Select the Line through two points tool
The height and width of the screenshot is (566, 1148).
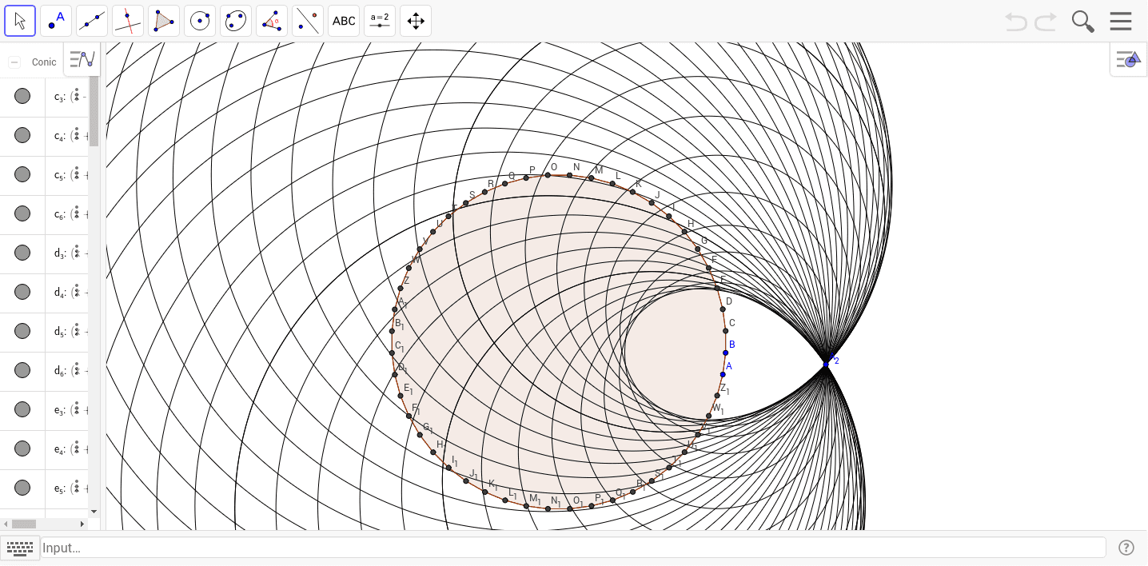coord(92,21)
